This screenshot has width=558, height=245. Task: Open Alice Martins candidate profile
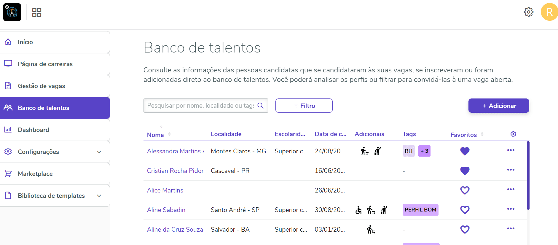165,190
